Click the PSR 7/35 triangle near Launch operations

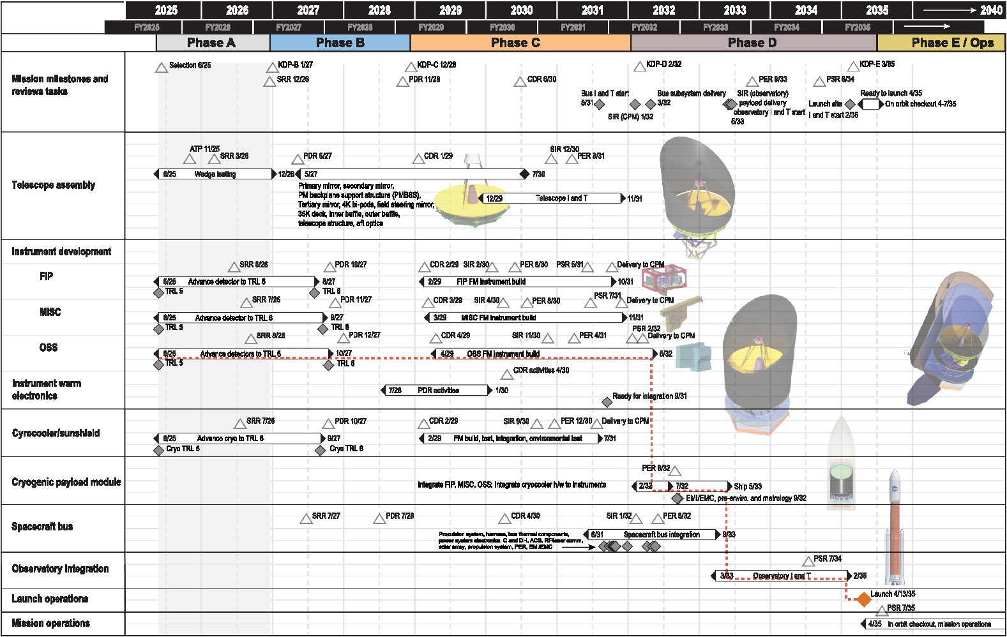[881, 611]
